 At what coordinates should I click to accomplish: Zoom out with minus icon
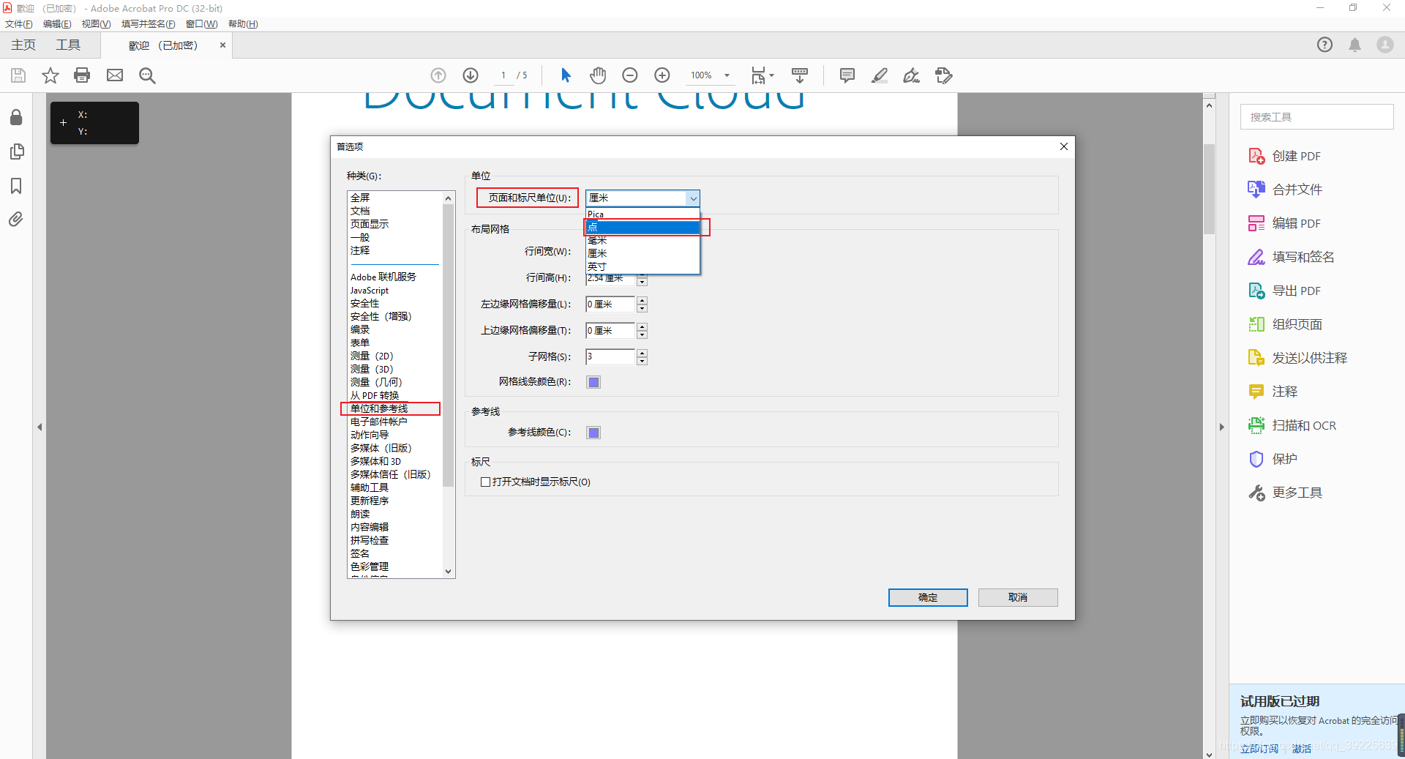(x=630, y=75)
